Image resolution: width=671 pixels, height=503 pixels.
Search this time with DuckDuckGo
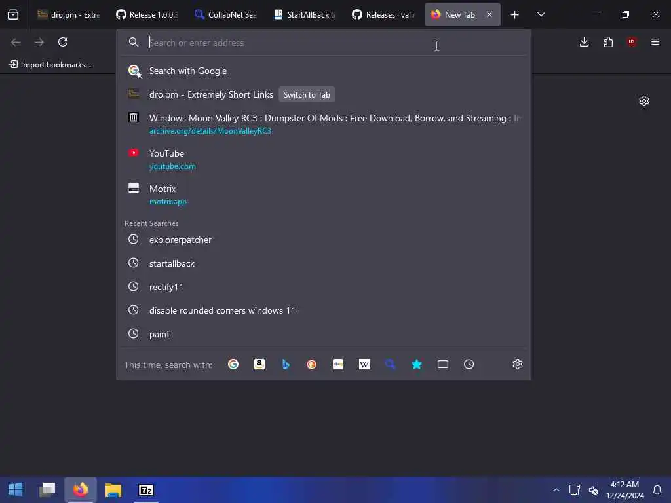[x=311, y=364]
